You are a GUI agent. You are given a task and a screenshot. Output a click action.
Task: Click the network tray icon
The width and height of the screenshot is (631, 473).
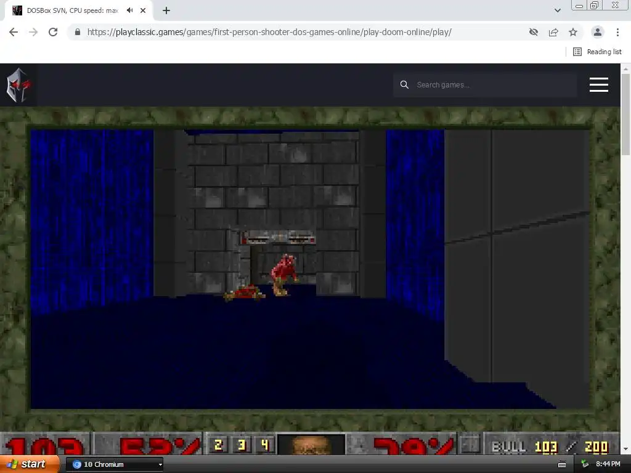tap(585, 464)
